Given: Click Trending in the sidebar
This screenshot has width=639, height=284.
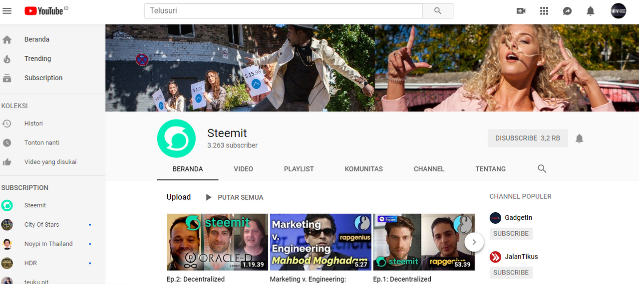Looking at the screenshot, I should pyautogui.click(x=38, y=59).
